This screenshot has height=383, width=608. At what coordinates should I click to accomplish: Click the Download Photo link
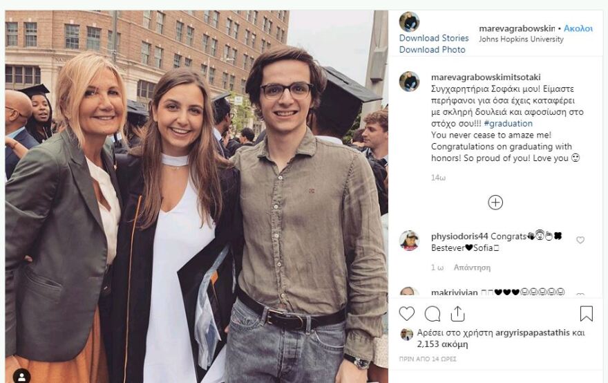pyautogui.click(x=432, y=50)
